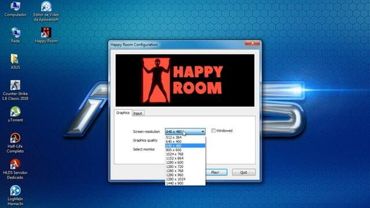
Task: Choose 512 x 384 resolution
Action: click(185, 138)
